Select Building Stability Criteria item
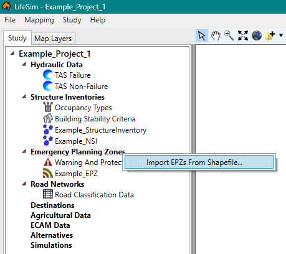Viewport: 286px width, 254px height. [x=95, y=119]
